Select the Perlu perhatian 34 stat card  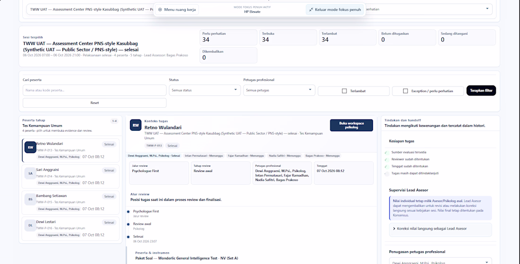coord(228,37)
